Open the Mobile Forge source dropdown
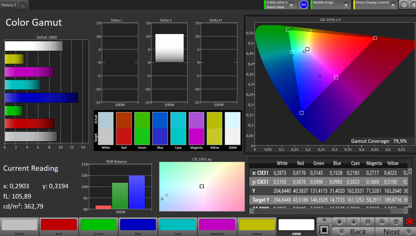 [346, 5]
